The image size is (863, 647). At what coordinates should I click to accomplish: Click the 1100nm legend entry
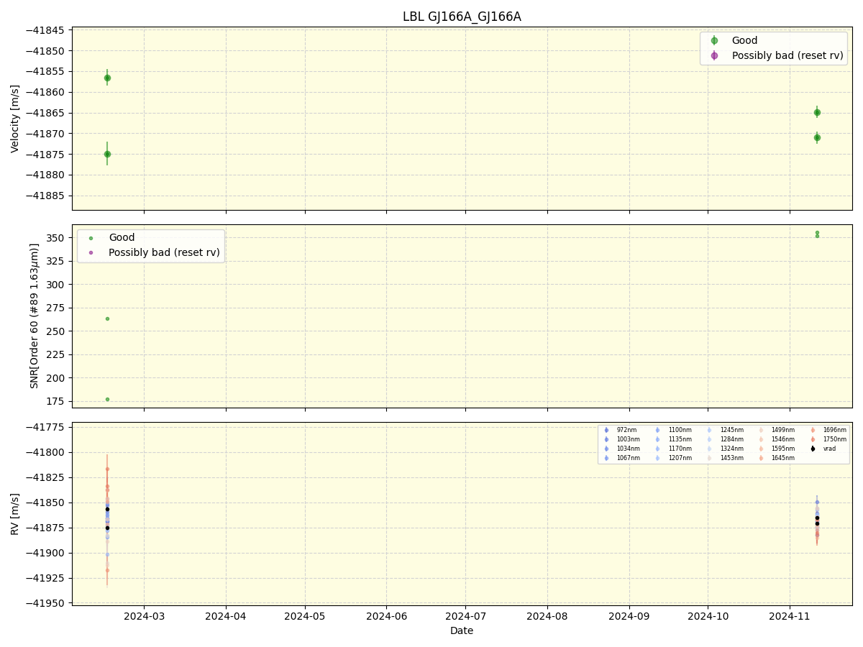[672, 430]
